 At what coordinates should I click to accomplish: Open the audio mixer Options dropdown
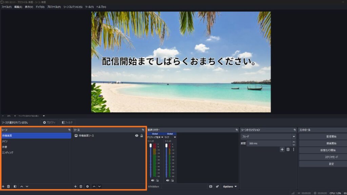pos(230,187)
